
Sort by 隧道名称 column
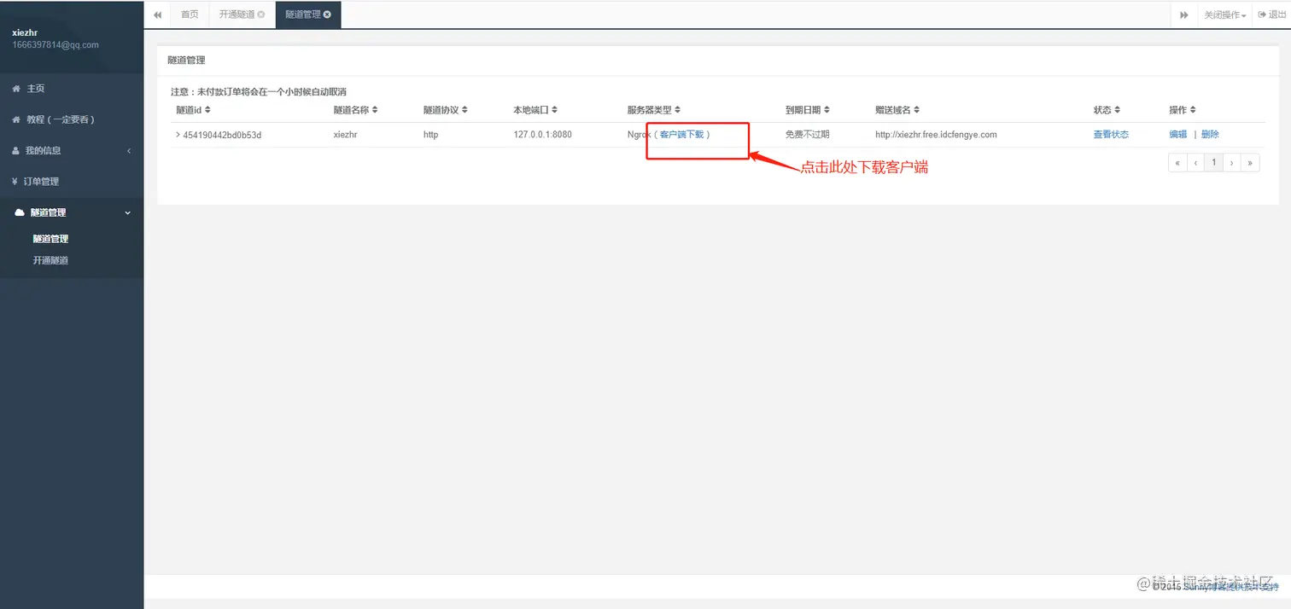coord(355,110)
